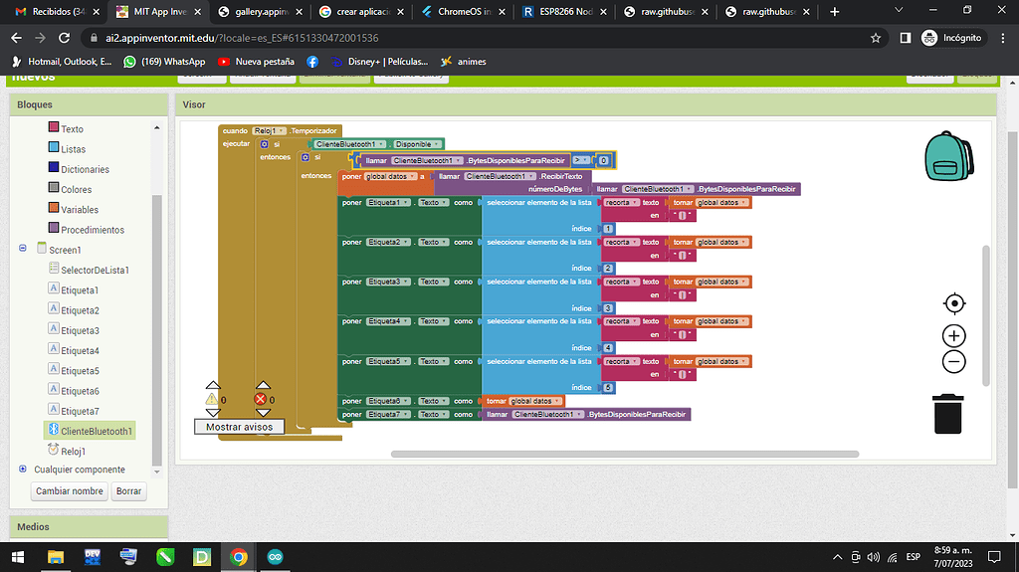This screenshot has width=1019, height=572.
Task: Click the red error X icon
Action: click(262, 399)
